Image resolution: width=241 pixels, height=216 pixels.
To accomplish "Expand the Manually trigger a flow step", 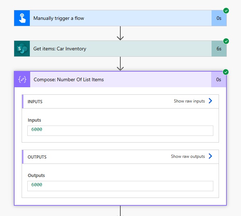I will [x=120, y=18].
